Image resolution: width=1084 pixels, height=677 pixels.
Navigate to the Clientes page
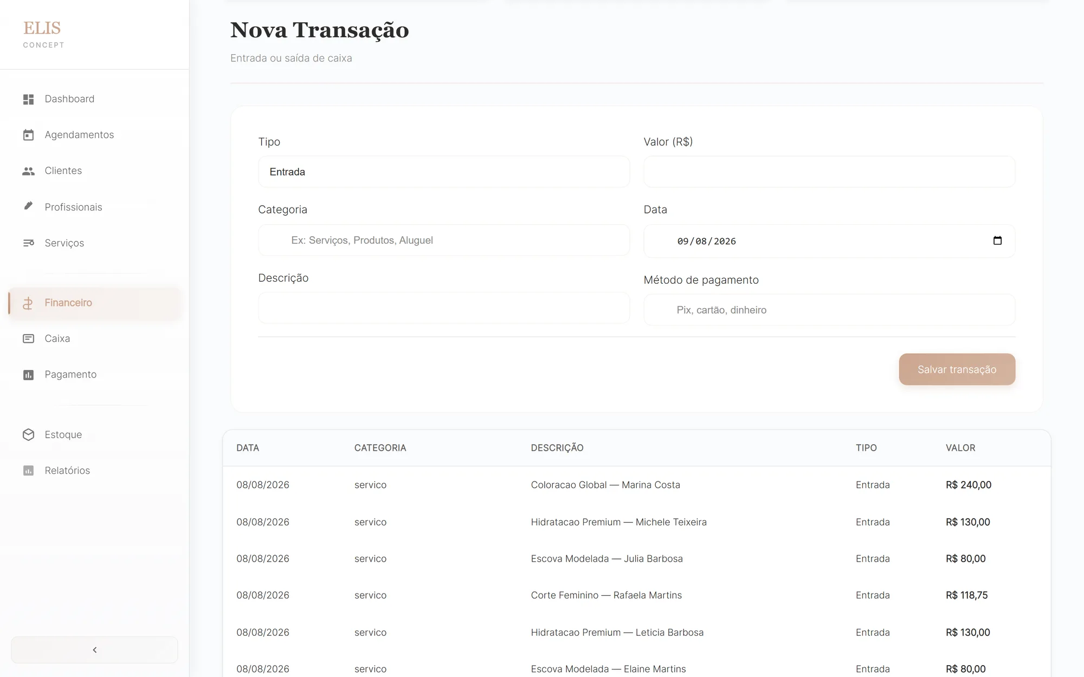coord(94,171)
